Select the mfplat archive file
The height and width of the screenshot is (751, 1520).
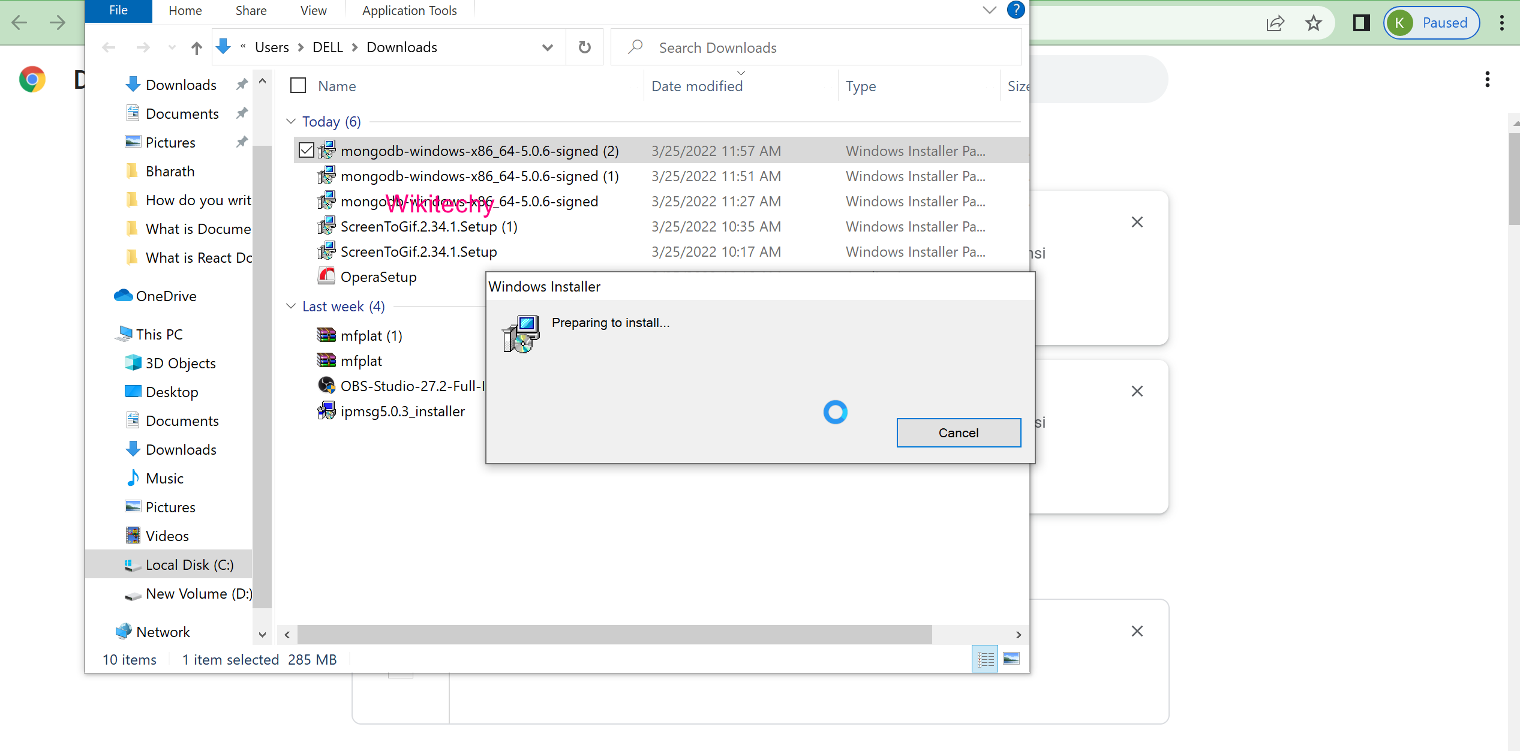point(361,361)
